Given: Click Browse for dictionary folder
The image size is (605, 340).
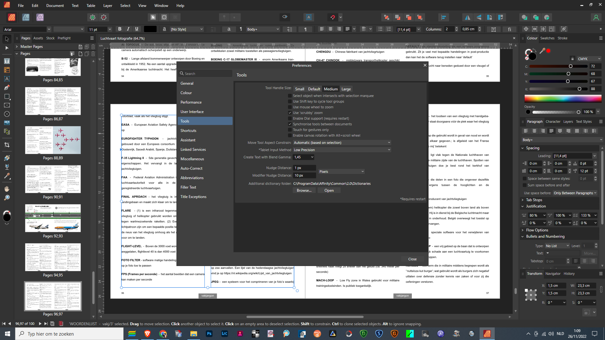Looking at the screenshot, I should click(304, 190).
